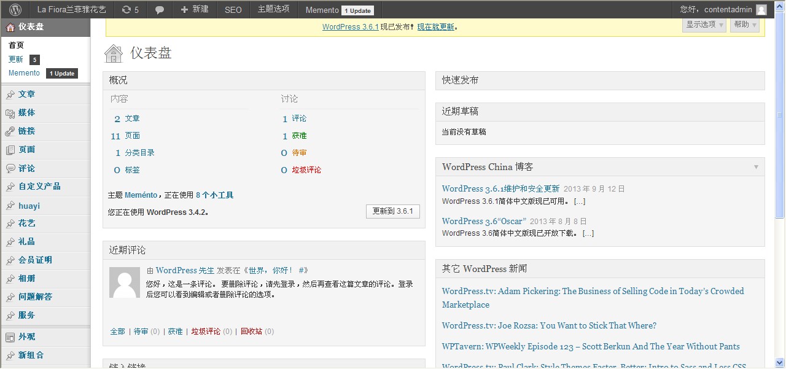
Task: Expand the 帮助 help dropdown
Action: (745, 25)
